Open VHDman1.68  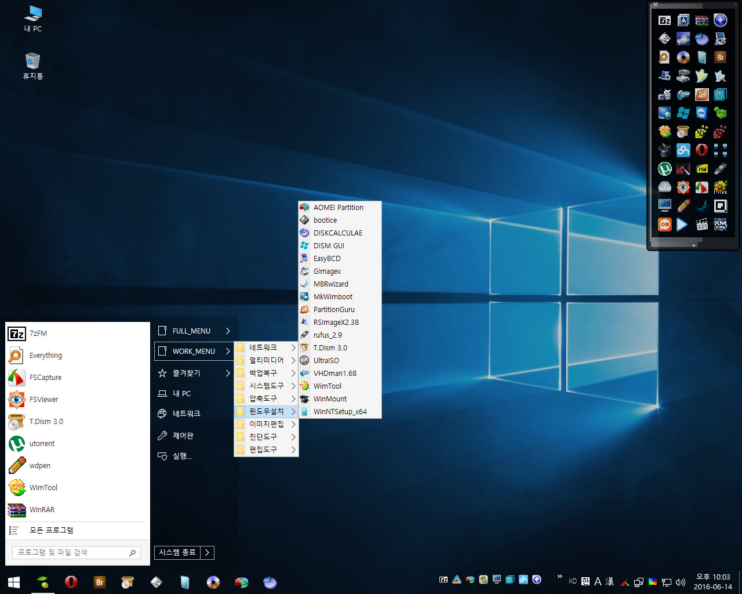pyautogui.click(x=340, y=373)
